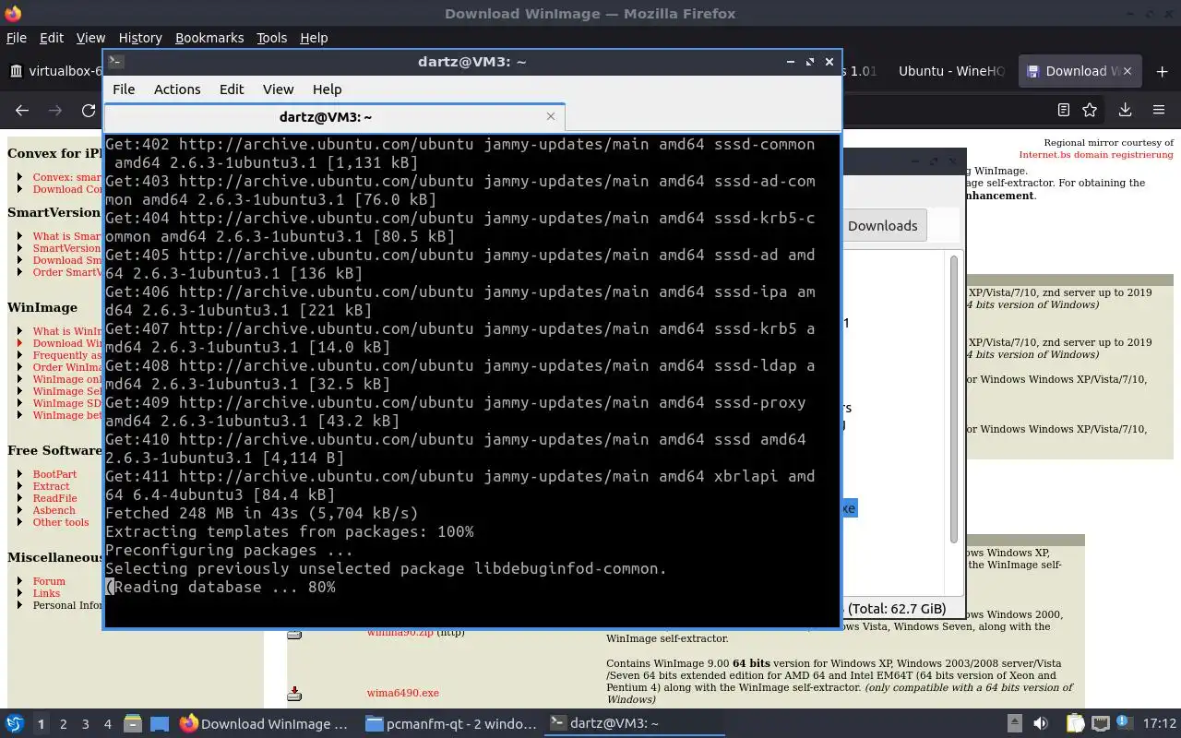Screen dimensions: 1181x738
Task: Click the file dialog vertical scrollbar
Action: pos(953,399)
